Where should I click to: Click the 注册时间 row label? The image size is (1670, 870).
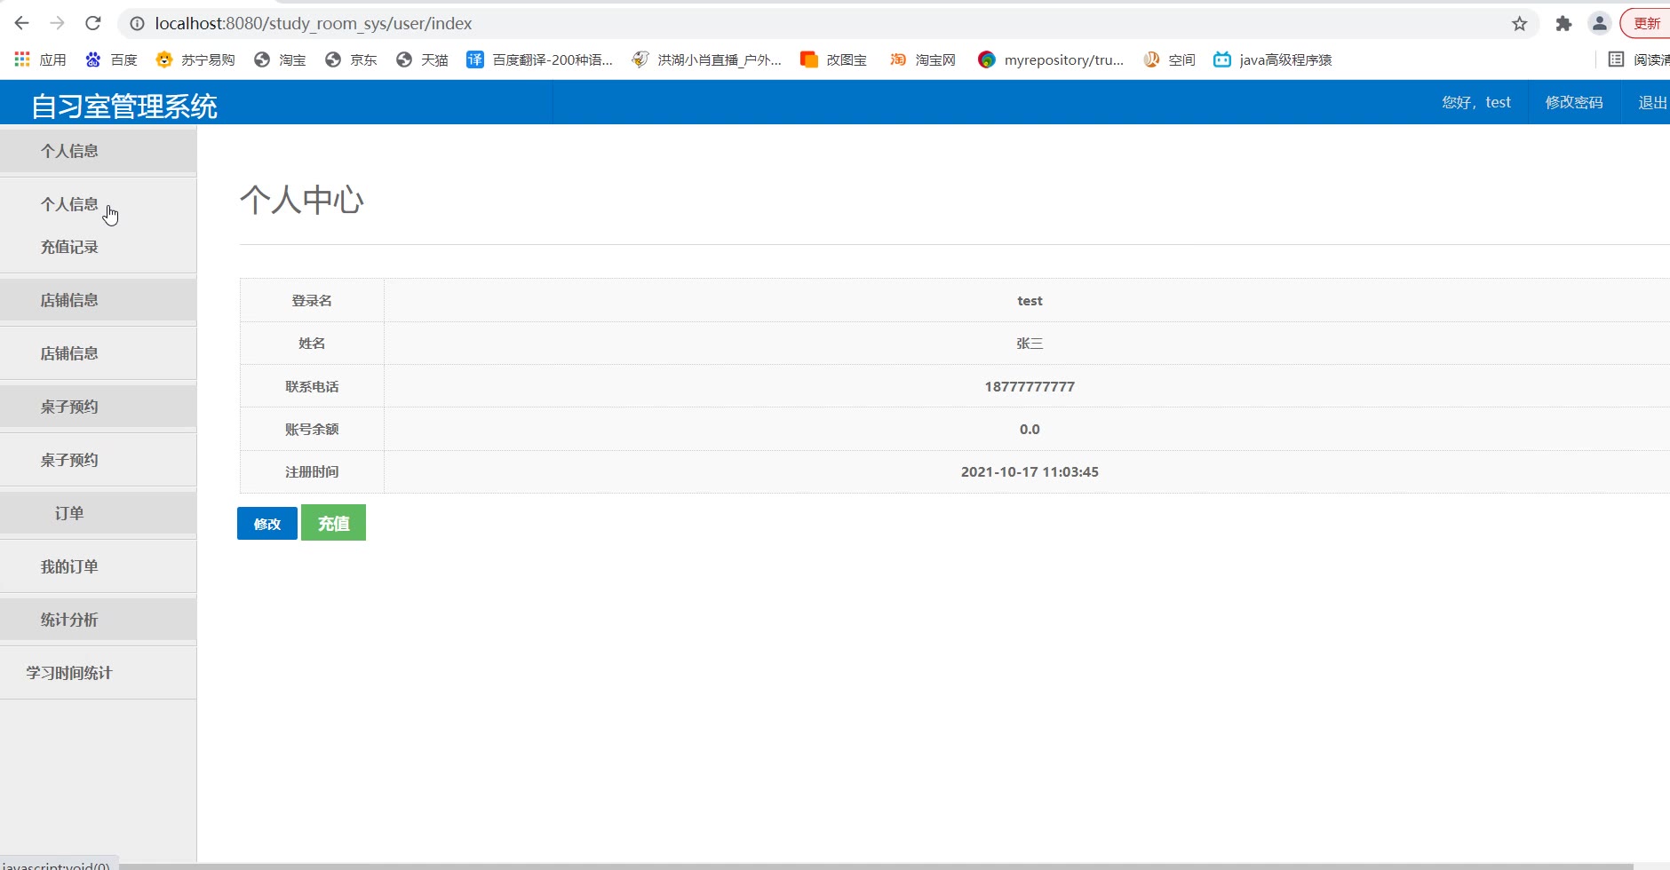[x=312, y=471]
